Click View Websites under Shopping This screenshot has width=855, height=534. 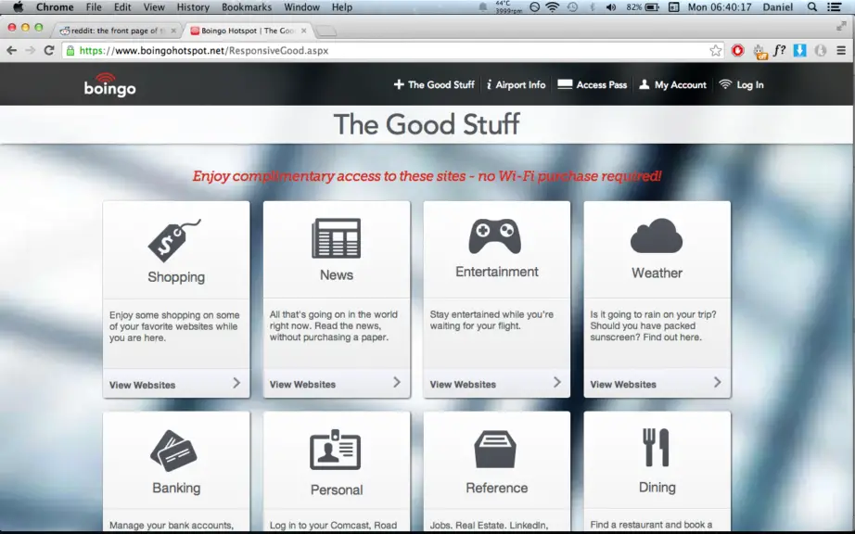point(142,385)
